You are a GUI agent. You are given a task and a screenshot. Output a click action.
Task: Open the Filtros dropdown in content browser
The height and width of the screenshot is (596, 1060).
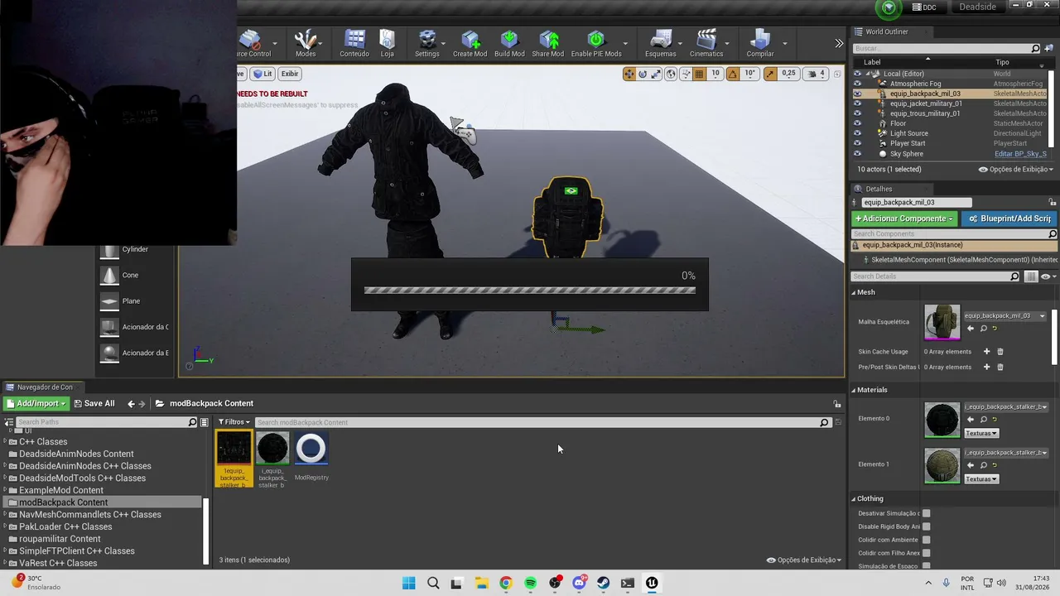[234, 422]
